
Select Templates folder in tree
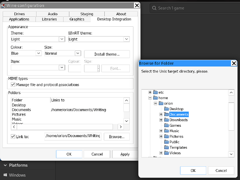click(x=178, y=147)
